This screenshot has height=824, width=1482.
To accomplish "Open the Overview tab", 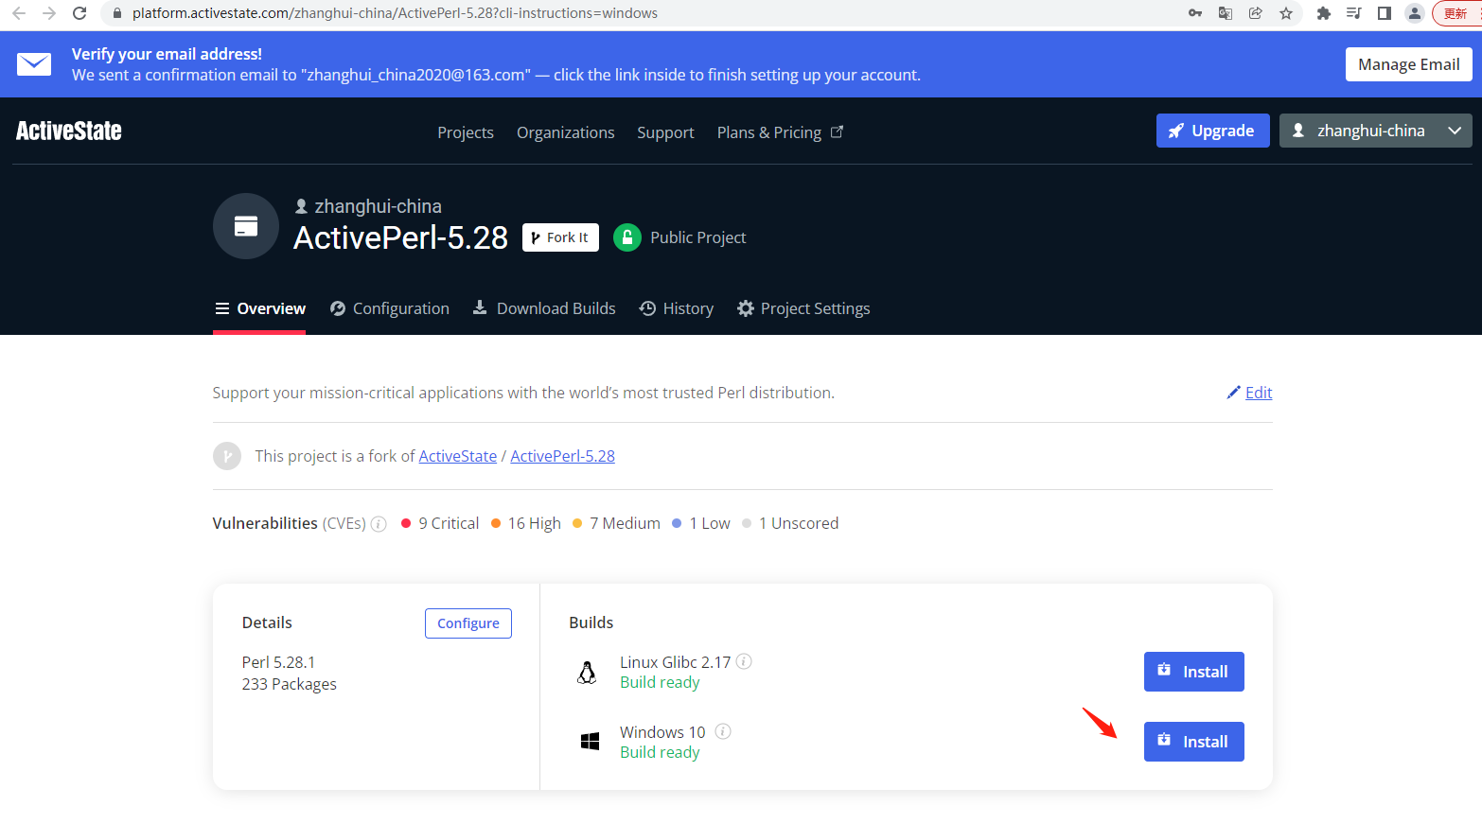I will 260,308.
